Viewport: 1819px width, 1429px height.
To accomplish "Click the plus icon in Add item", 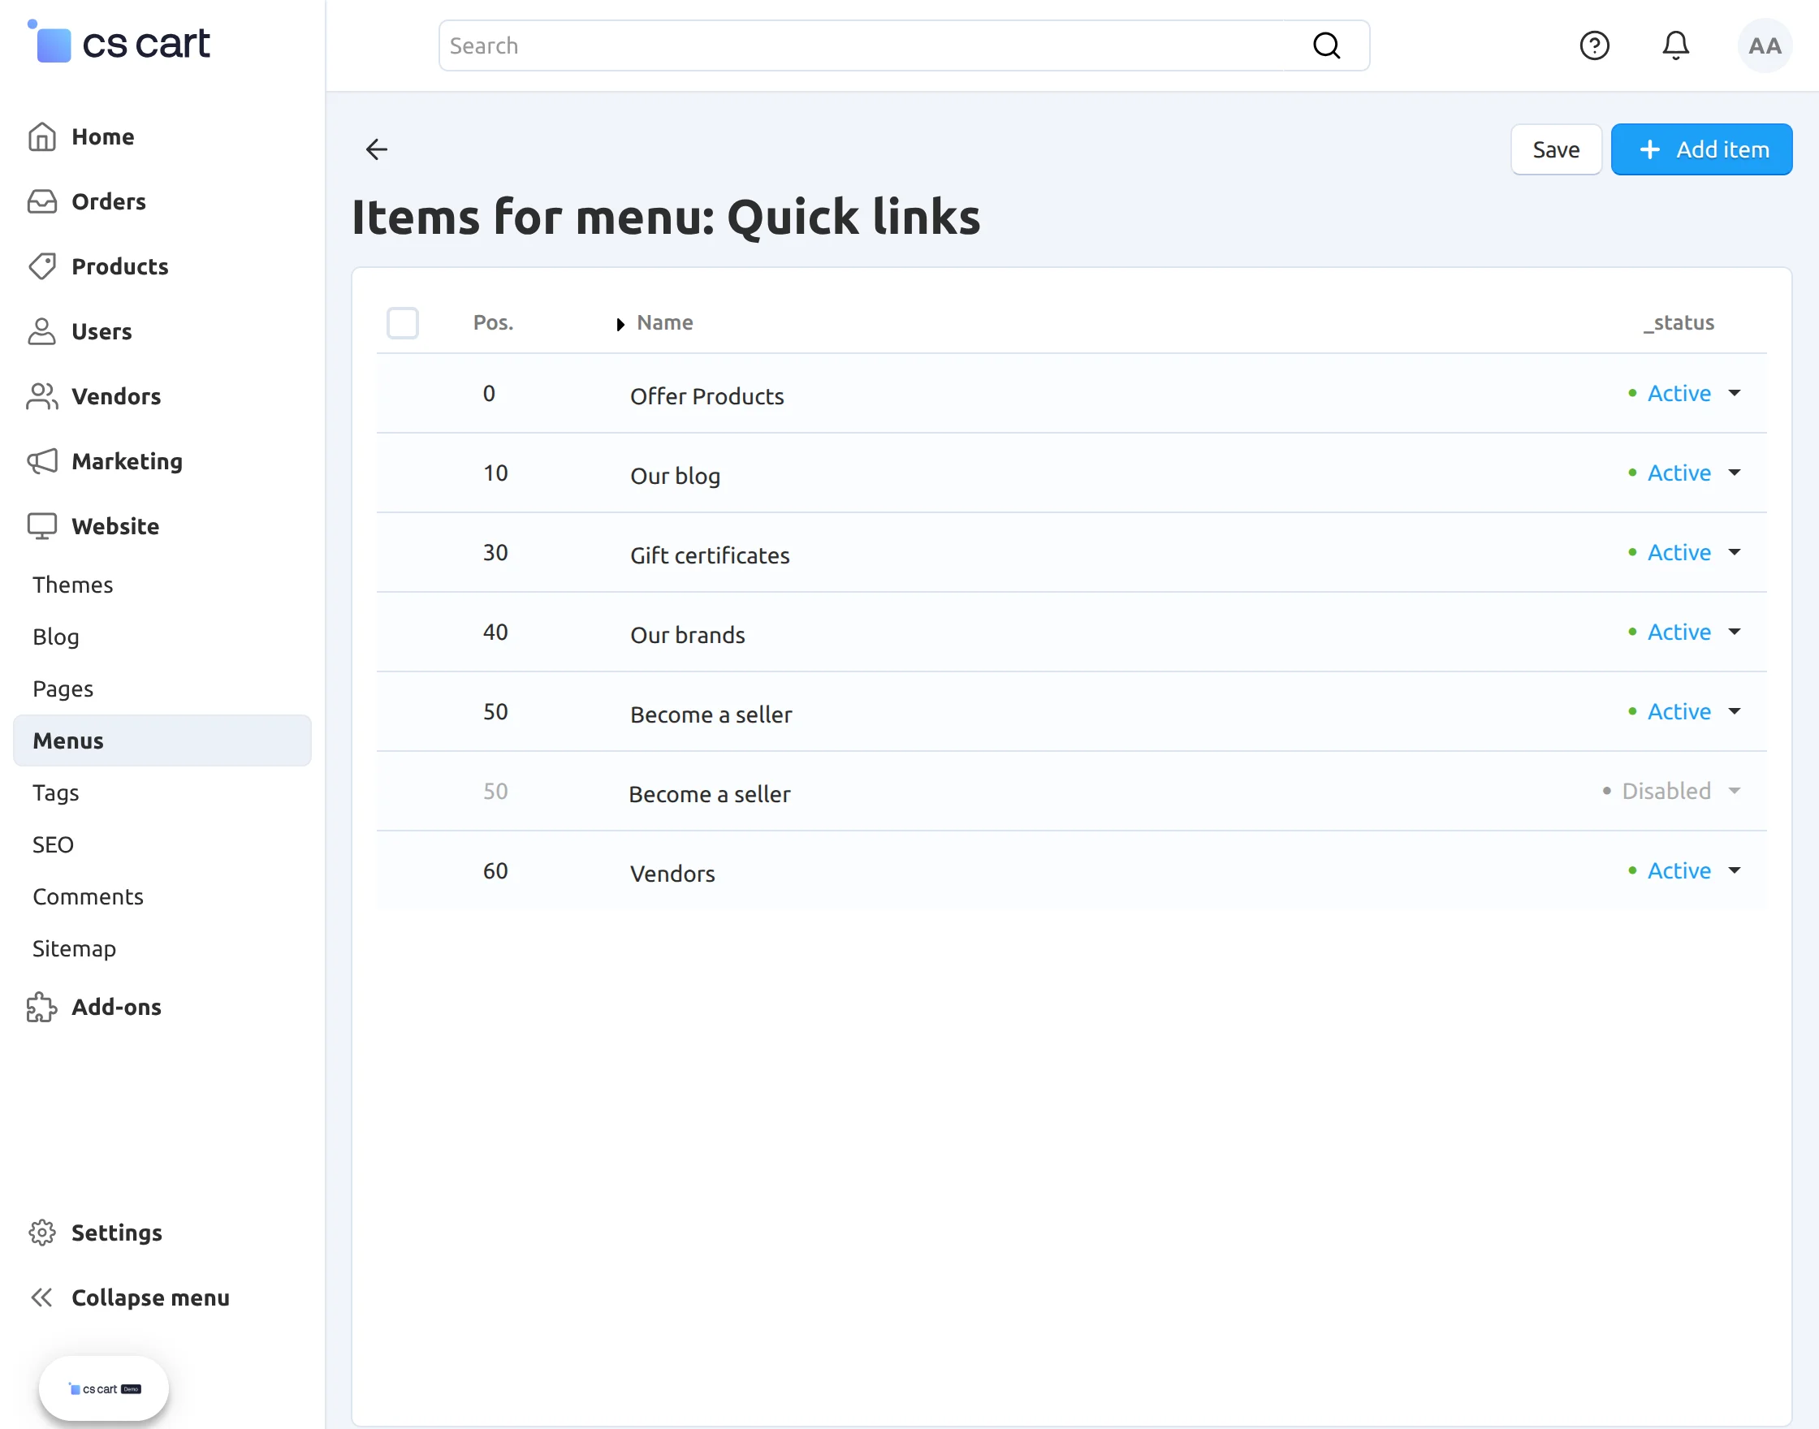I will 1650,149.
